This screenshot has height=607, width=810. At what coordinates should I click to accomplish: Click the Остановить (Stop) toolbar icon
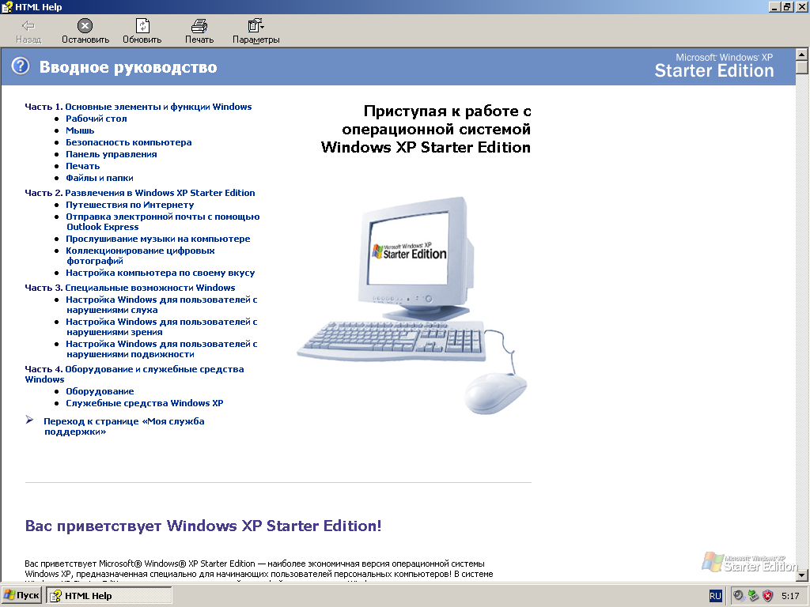85,26
